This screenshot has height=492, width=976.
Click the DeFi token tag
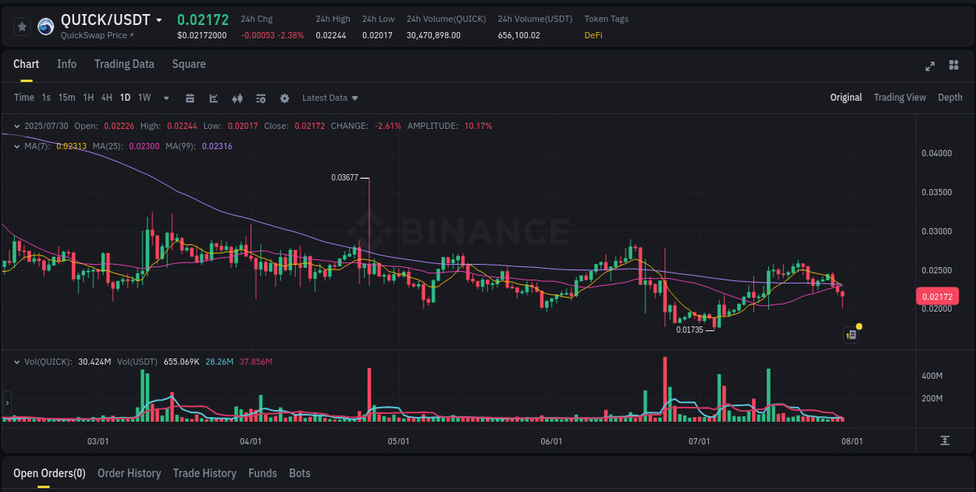pos(593,35)
